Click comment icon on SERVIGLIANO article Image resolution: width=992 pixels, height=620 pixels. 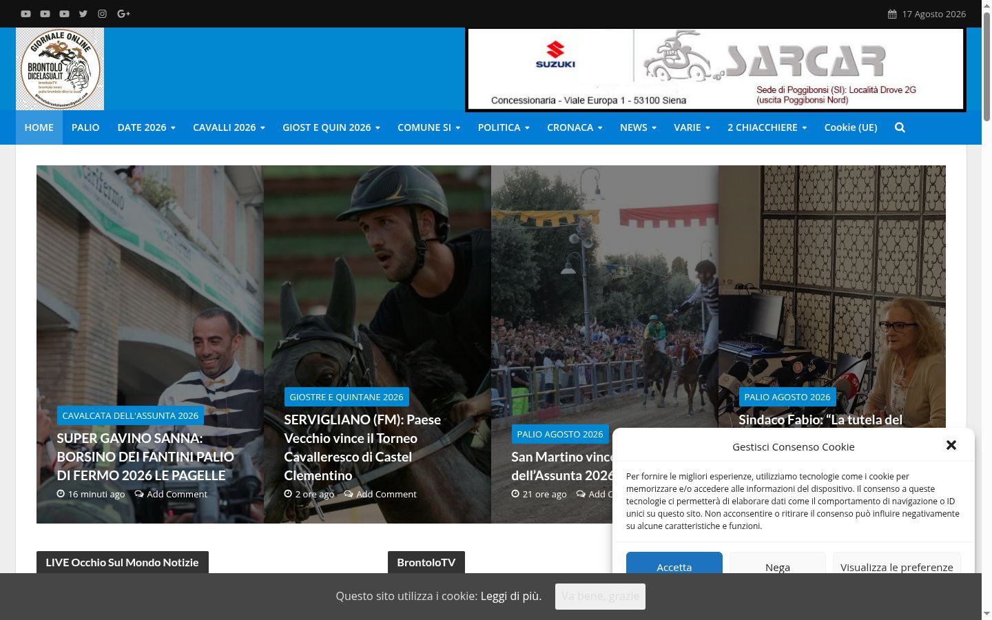coord(349,494)
